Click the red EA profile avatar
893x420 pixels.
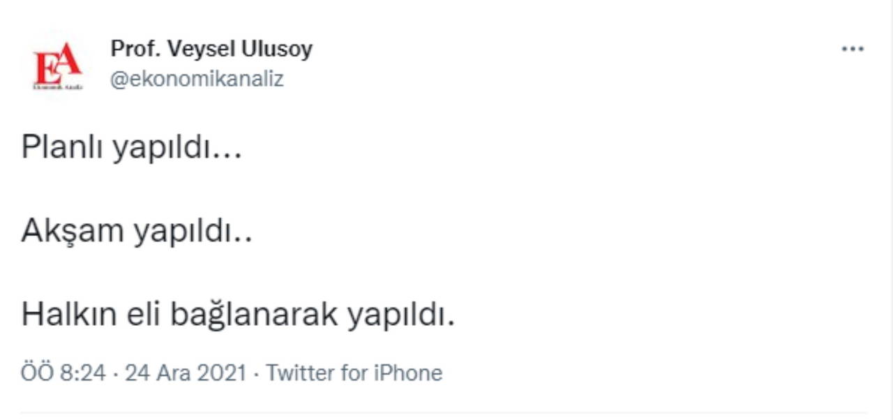[x=58, y=66]
